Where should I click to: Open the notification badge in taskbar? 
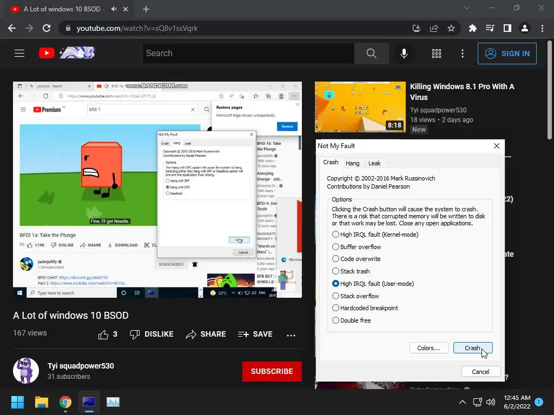[x=539, y=402]
